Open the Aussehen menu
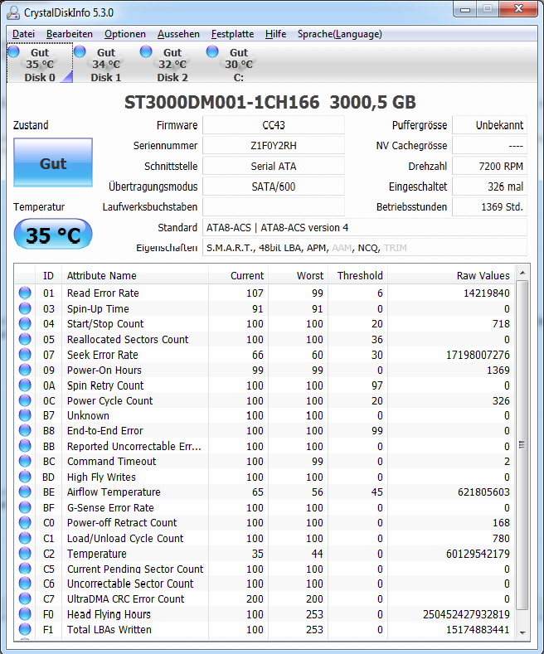Image resolution: width=544 pixels, height=654 pixels. point(178,34)
